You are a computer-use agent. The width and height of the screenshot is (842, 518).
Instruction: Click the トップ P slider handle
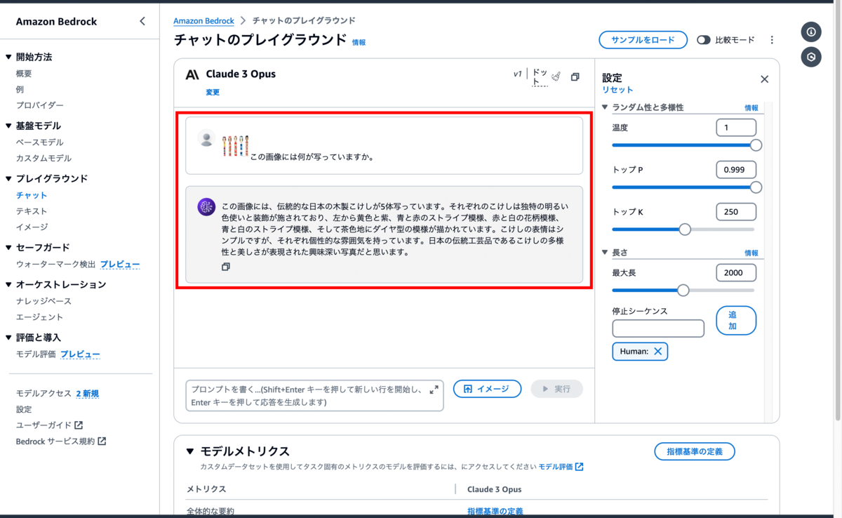756,187
